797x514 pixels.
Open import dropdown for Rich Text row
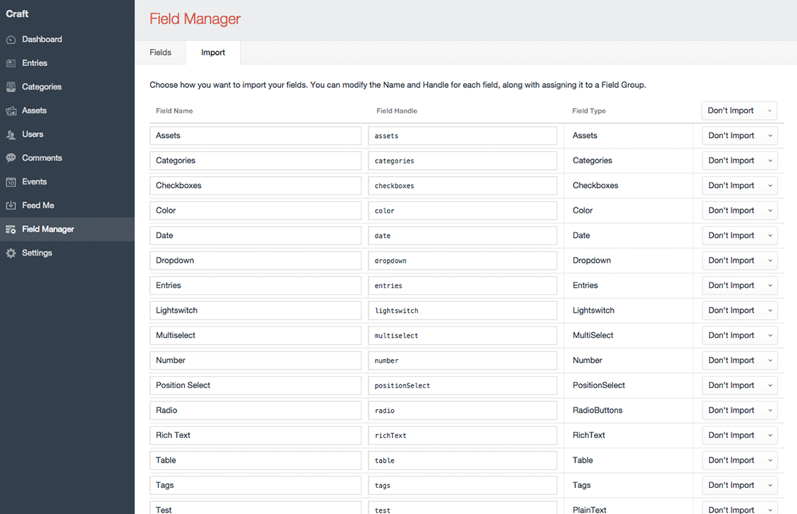coord(739,435)
